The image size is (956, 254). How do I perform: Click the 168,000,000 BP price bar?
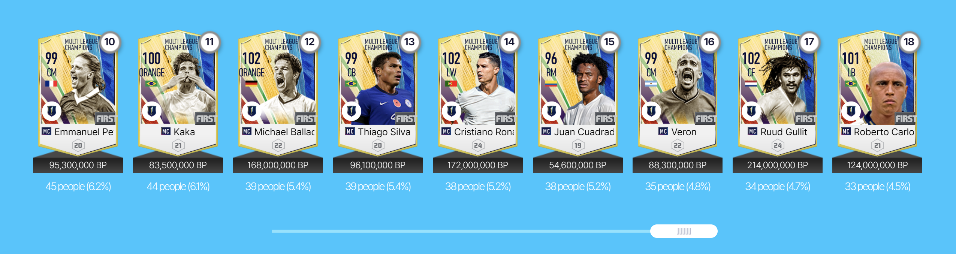[x=278, y=165]
